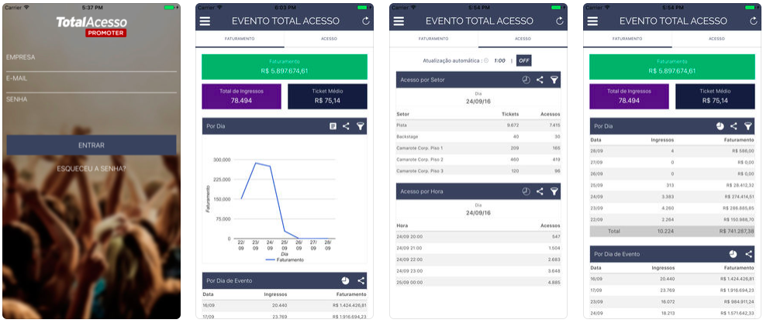Tap pie icon in Por Dia de Evento under Total row
763x323 pixels.
pyautogui.click(x=734, y=254)
